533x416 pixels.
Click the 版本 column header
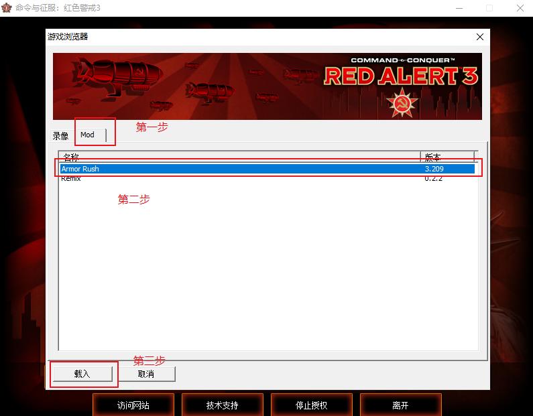tap(447, 157)
